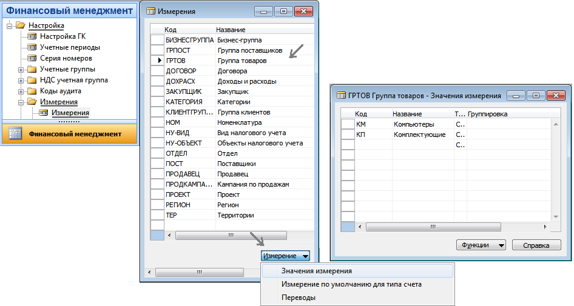Select the ТЕР row code
The image size is (574, 306).
coord(190,215)
